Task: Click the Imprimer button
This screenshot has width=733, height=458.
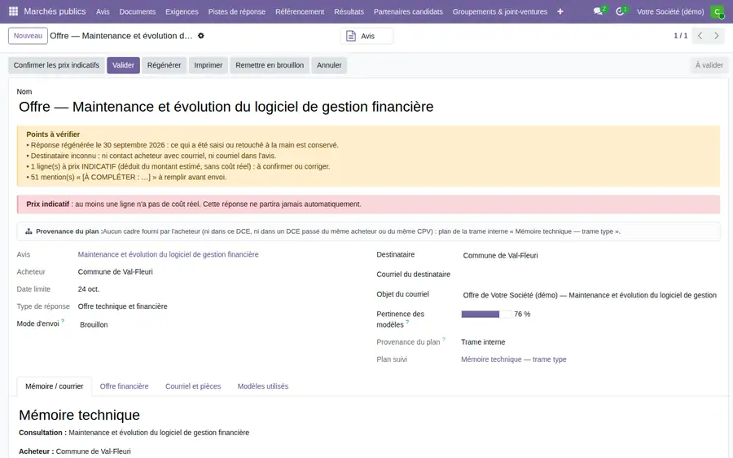Action: [x=208, y=65]
